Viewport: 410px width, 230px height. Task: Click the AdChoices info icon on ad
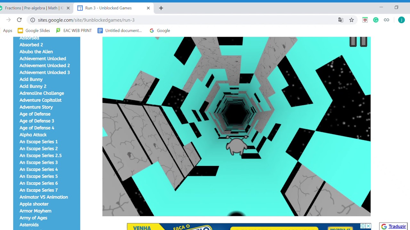click(363, 226)
